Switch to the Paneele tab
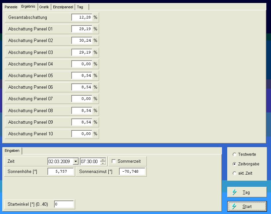271x214 pixels. pyautogui.click(x=11, y=7)
